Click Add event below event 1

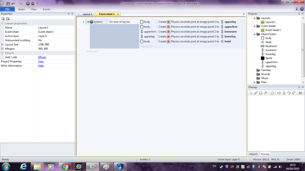92,51
